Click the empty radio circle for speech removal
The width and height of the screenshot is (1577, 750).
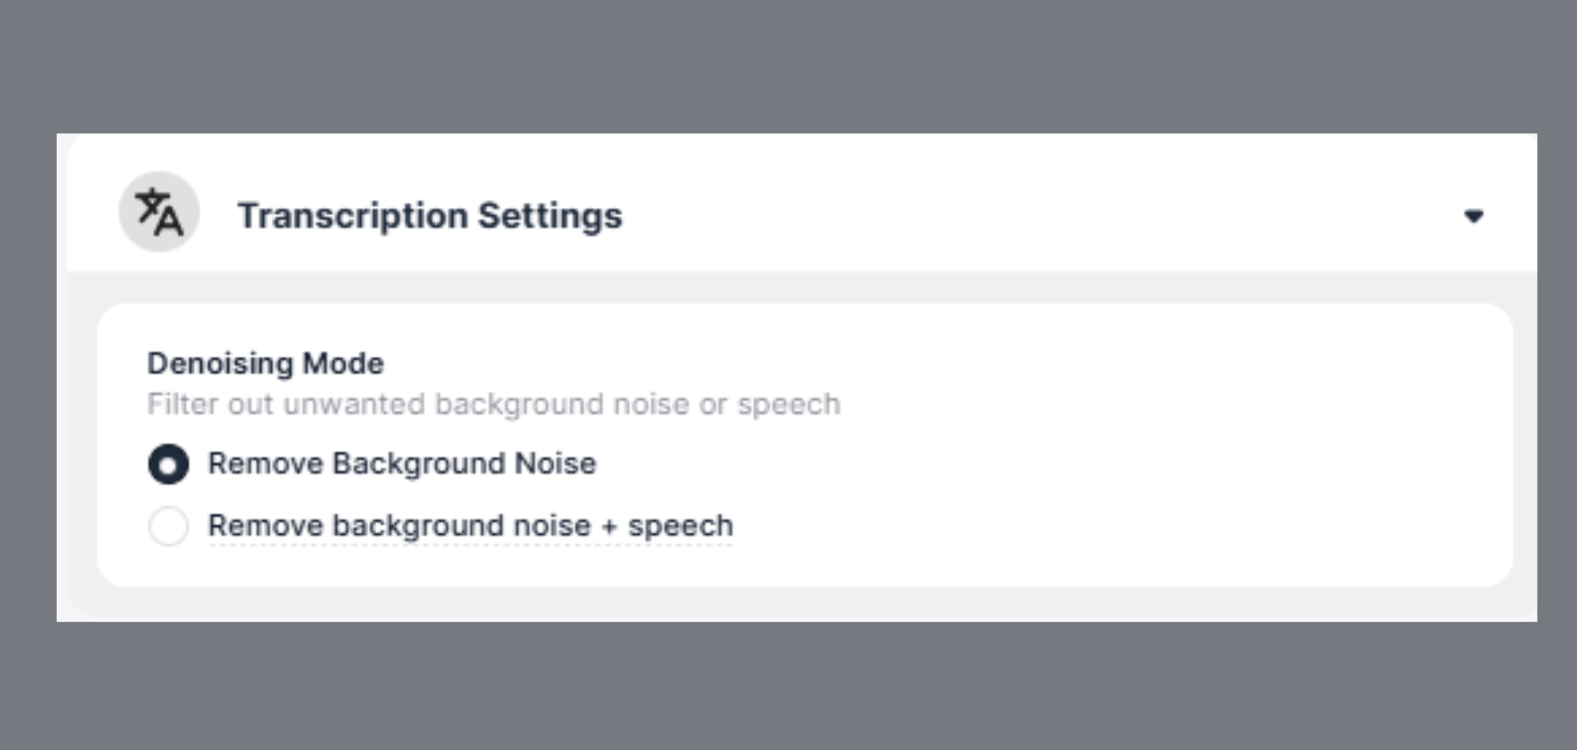[168, 526]
